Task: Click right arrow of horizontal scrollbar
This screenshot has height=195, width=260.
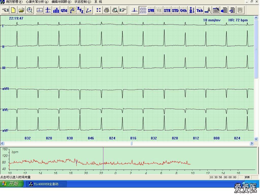Action: click(252, 143)
